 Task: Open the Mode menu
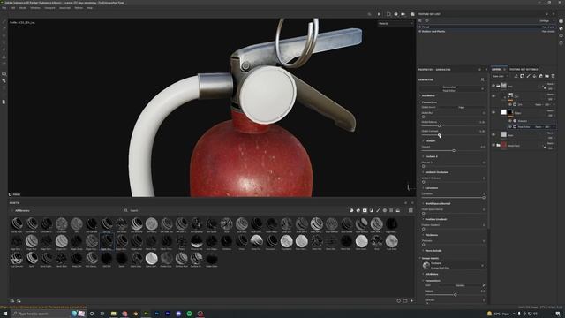click(x=22, y=8)
